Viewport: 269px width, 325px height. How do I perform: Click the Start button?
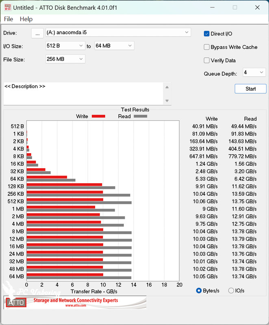(250, 89)
